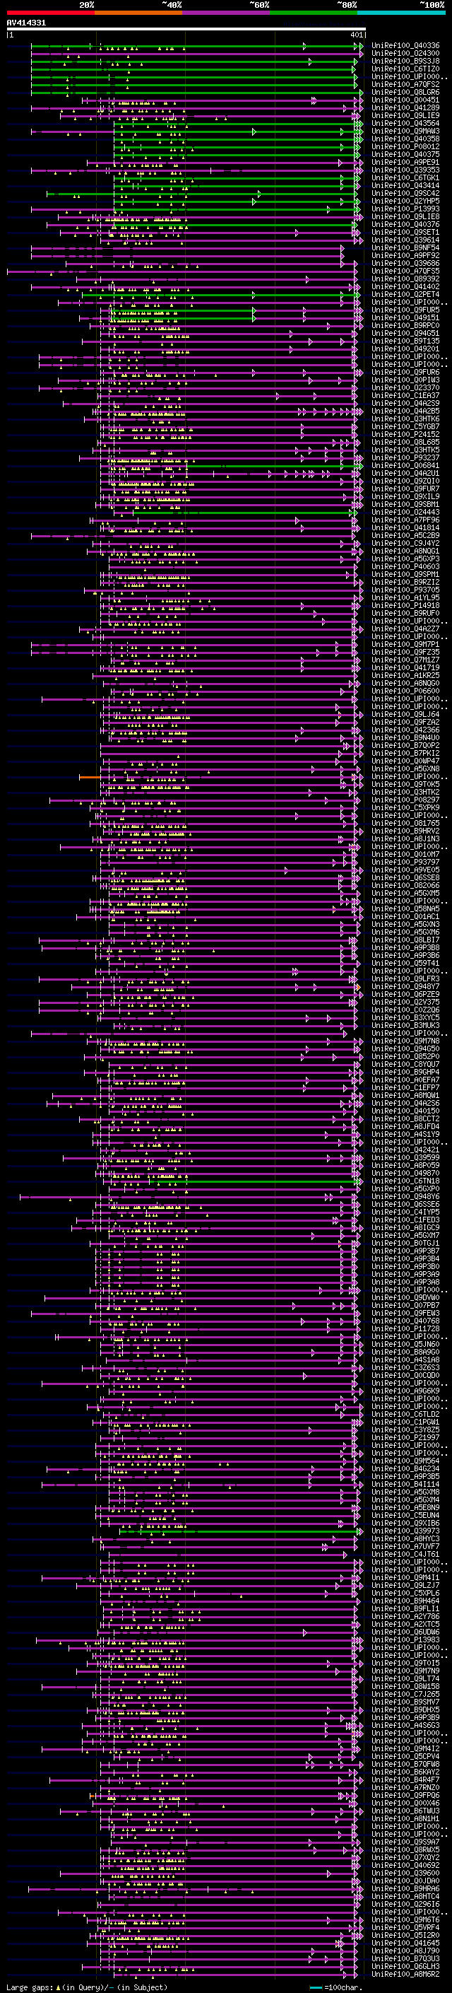Select the UniRef100_Q2PET4 label
The width and height of the screenshot is (452, 1993).
(x=405, y=294)
